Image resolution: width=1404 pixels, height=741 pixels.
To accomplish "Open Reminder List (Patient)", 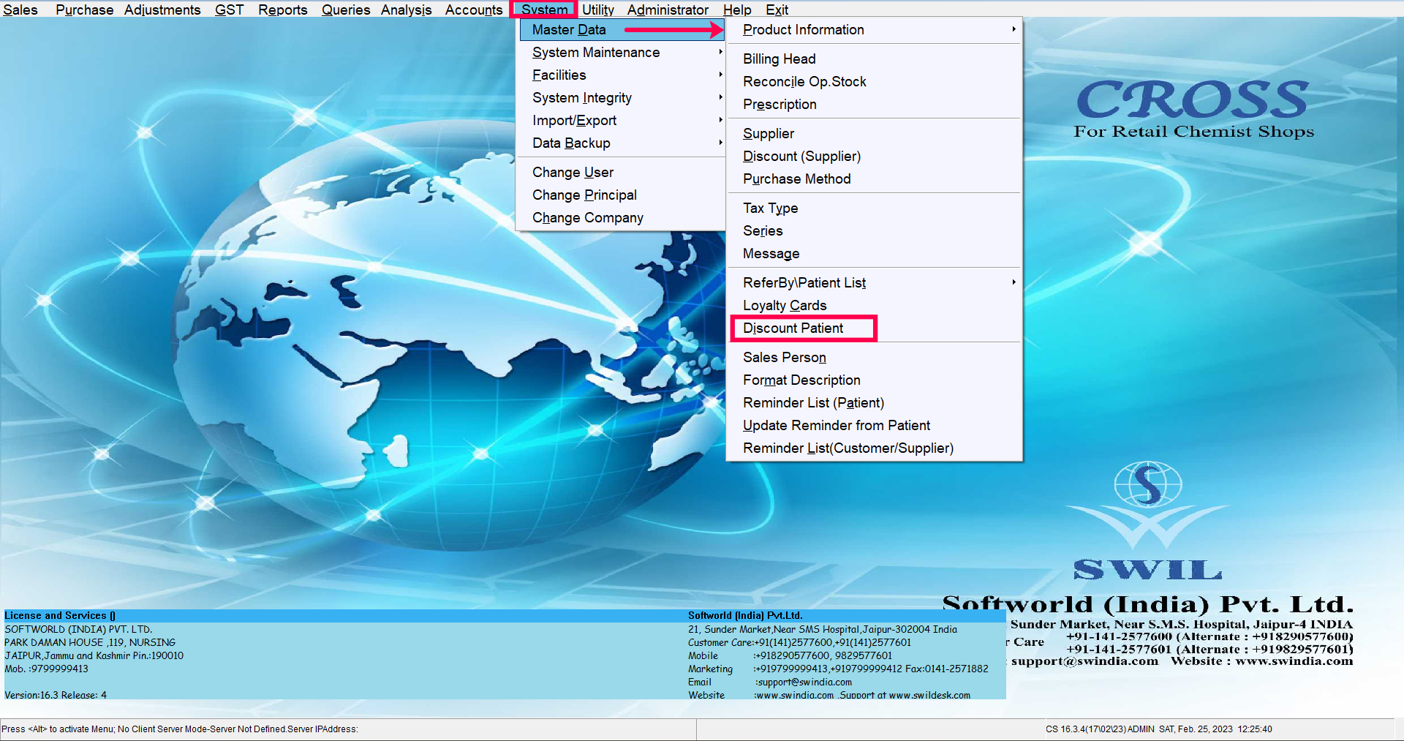I will click(x=875, y=403).
